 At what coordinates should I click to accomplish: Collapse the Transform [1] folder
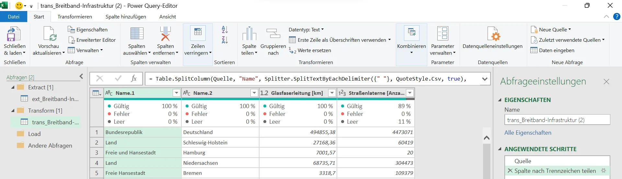point(13,111)
